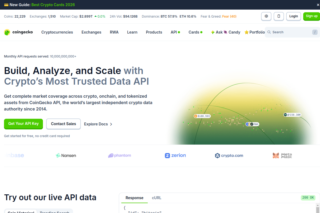Viewport: 320px width, 213px height.
Task: Click the Sign up button
Action: pyautogui.click(x=311, y=16)
